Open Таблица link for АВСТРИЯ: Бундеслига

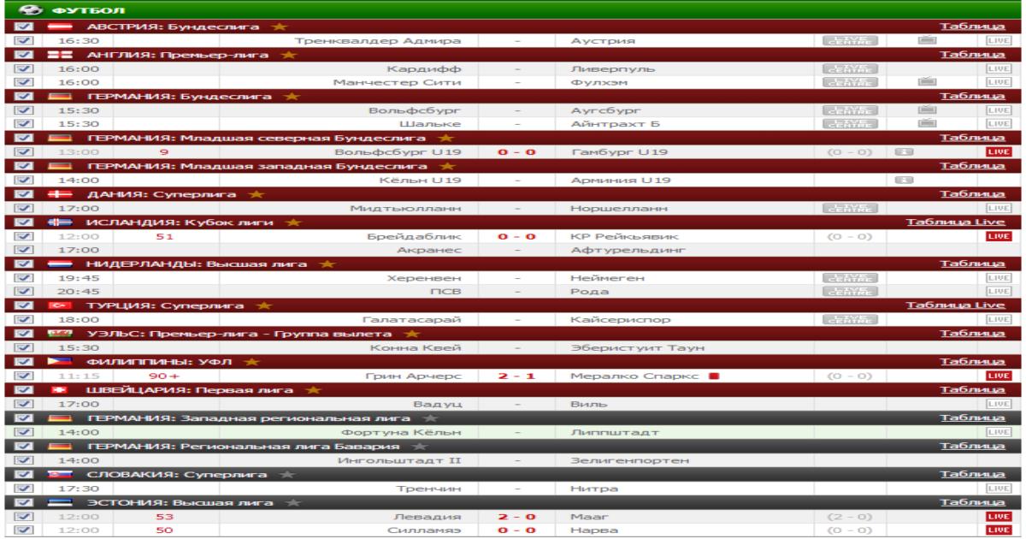tap(972, 27)
